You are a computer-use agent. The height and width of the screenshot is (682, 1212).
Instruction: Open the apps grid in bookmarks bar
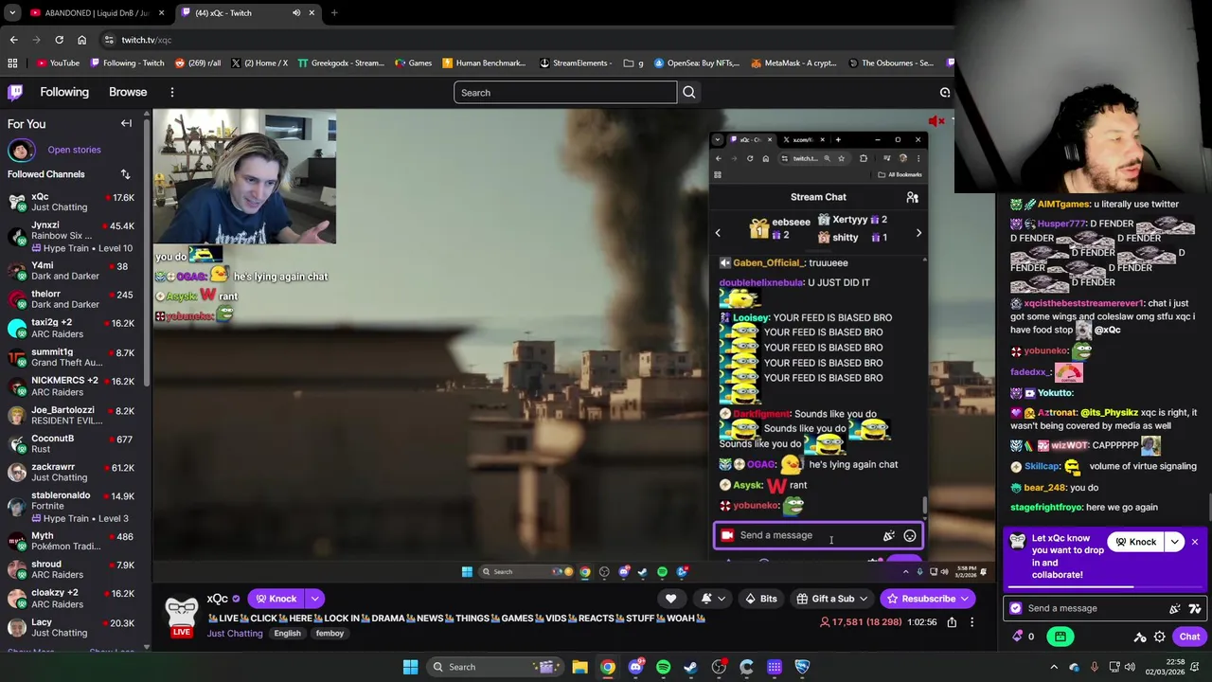(x=12, y=63)
